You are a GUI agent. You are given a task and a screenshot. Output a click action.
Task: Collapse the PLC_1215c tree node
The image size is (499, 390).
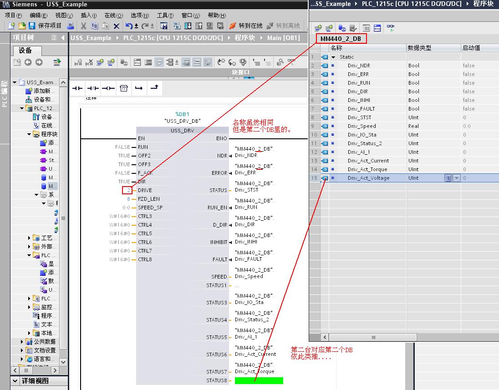pos(22,108)
